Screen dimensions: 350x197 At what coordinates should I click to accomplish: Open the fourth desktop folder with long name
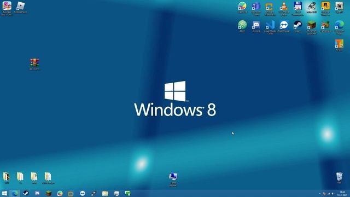[x=48, y=178]
